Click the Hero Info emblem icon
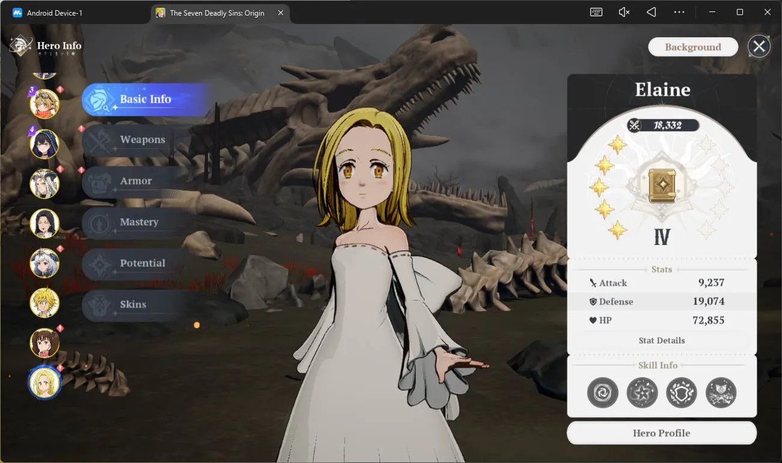This screenshot has width=782, height=463. pyautogui.click(x=21, y=46)
